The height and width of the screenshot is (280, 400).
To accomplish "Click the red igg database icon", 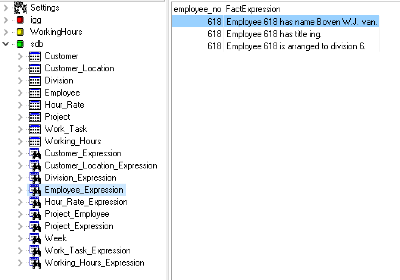I will (20, 20).
